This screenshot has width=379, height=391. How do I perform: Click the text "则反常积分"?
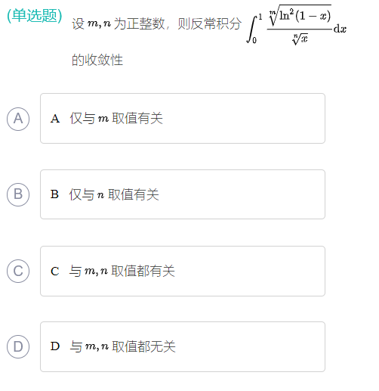click(209, 24)
